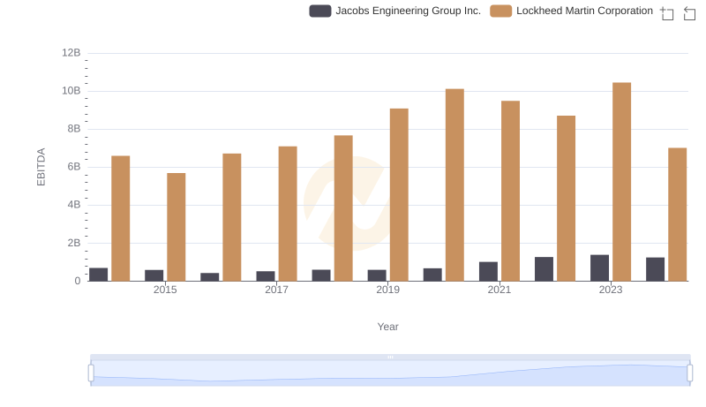Viewport: 706px width, 407px height.
Task: Click the Lockheed Martin bar for 2021
Action: tap(511, 191)
